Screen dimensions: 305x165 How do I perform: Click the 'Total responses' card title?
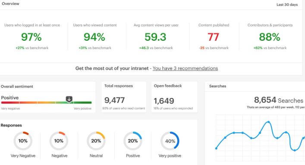[x=119, y=86]
